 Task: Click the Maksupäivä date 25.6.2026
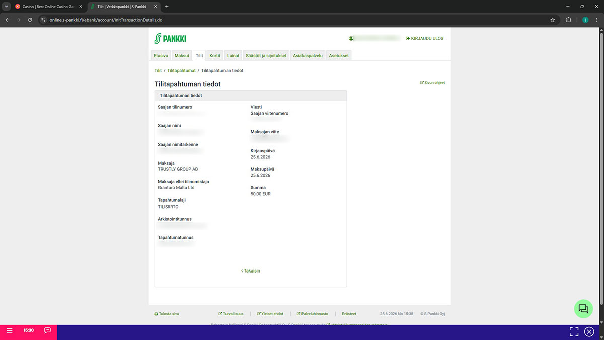click(x=260, y=176)
